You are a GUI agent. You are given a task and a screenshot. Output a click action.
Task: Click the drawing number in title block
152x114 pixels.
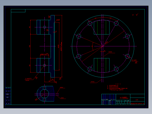[x=137, y=104]
